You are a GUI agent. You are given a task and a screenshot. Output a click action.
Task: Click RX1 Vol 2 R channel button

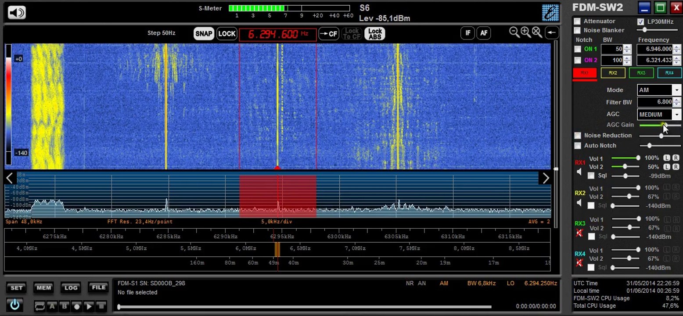click(x=676, y=167)
